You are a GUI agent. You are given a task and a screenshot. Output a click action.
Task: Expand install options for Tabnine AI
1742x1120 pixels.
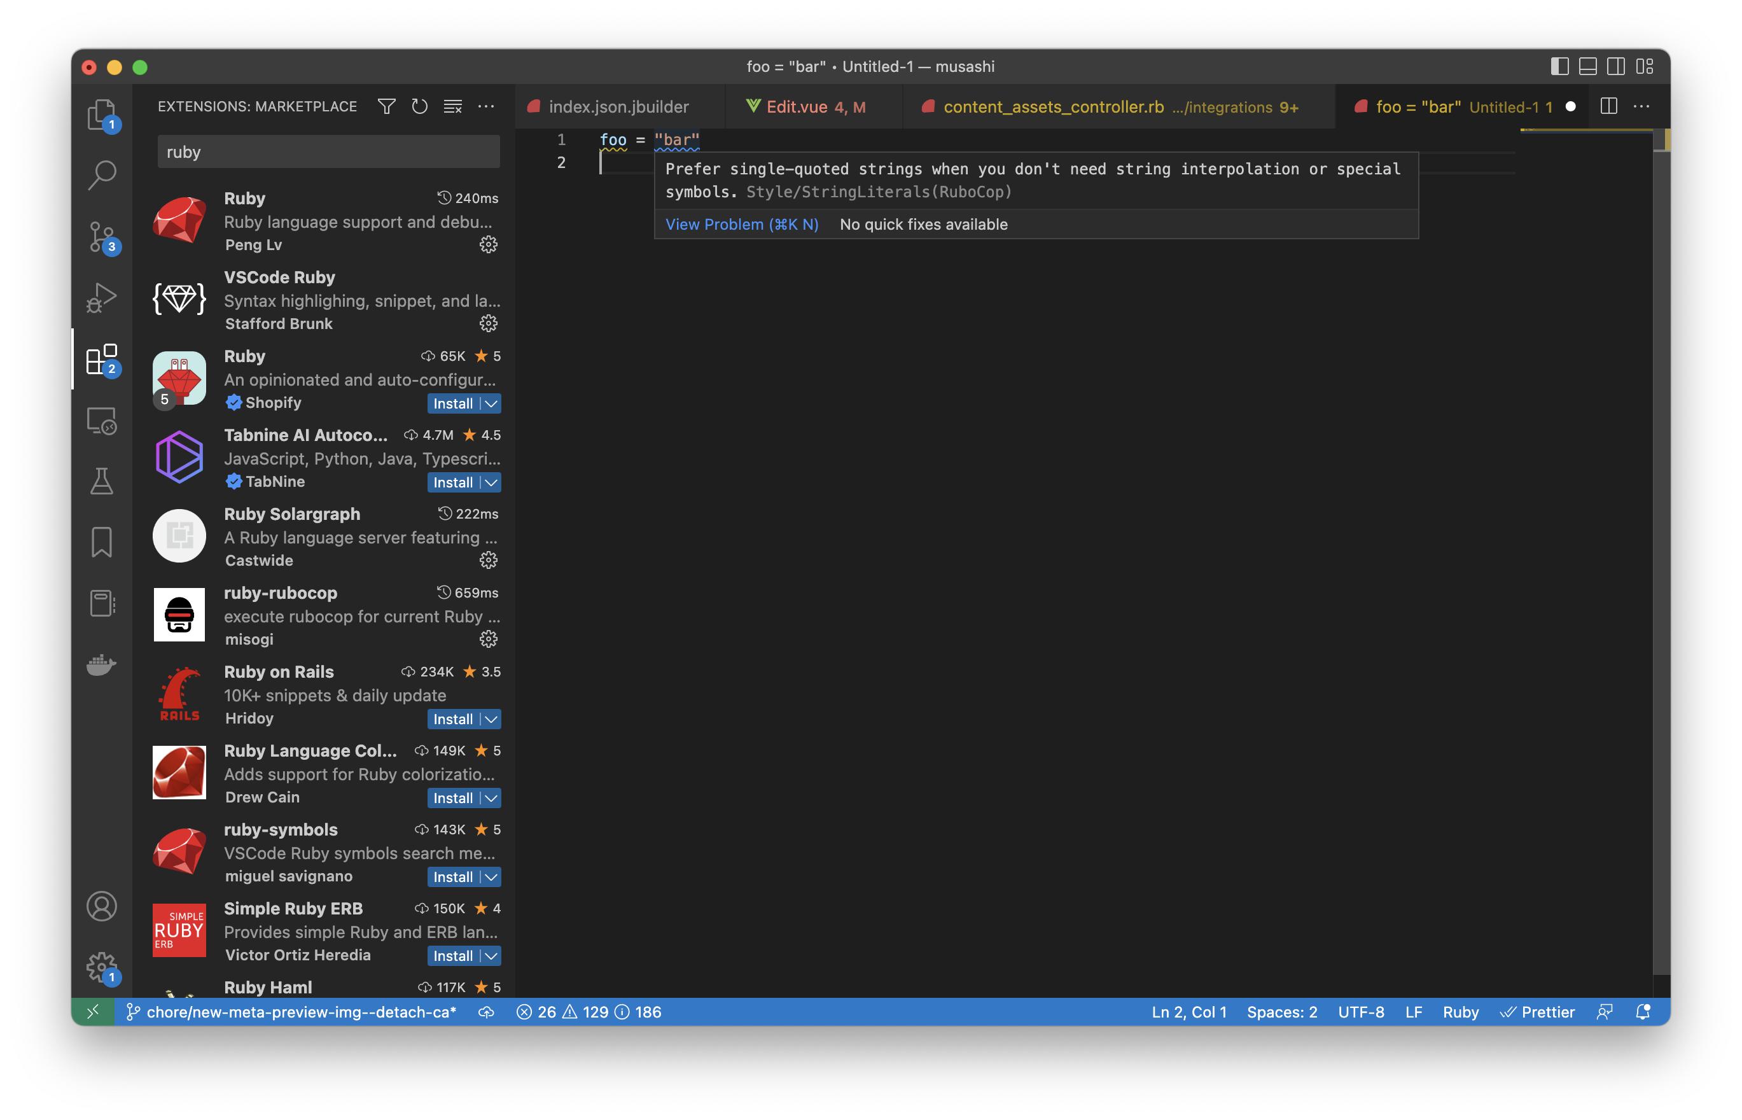pyautogui.click(x=491, y=482)
